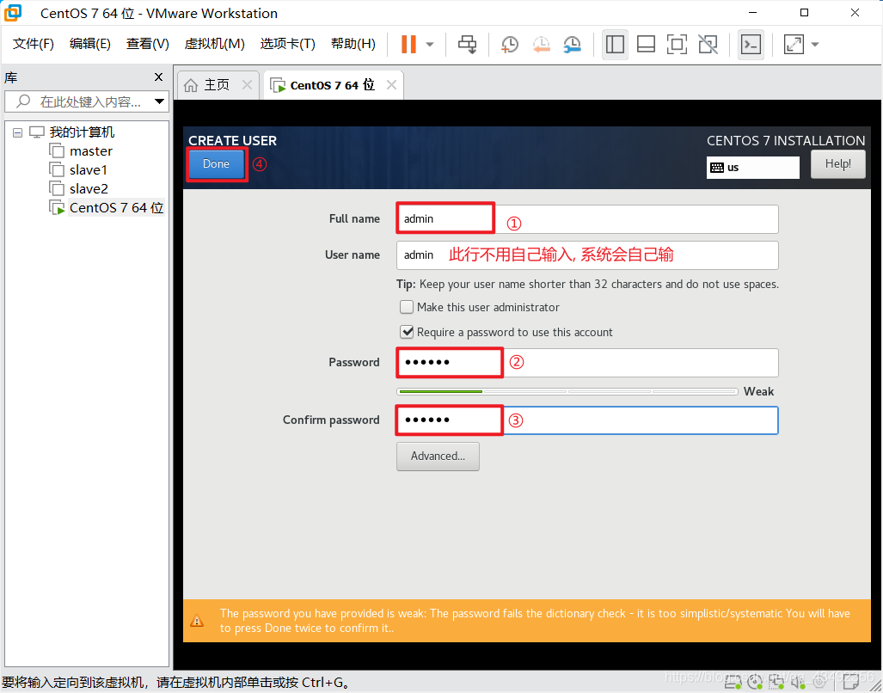This screenshot has height=693, width=883.
Task: Click the us keyboard layout selector
Action: 753,167
